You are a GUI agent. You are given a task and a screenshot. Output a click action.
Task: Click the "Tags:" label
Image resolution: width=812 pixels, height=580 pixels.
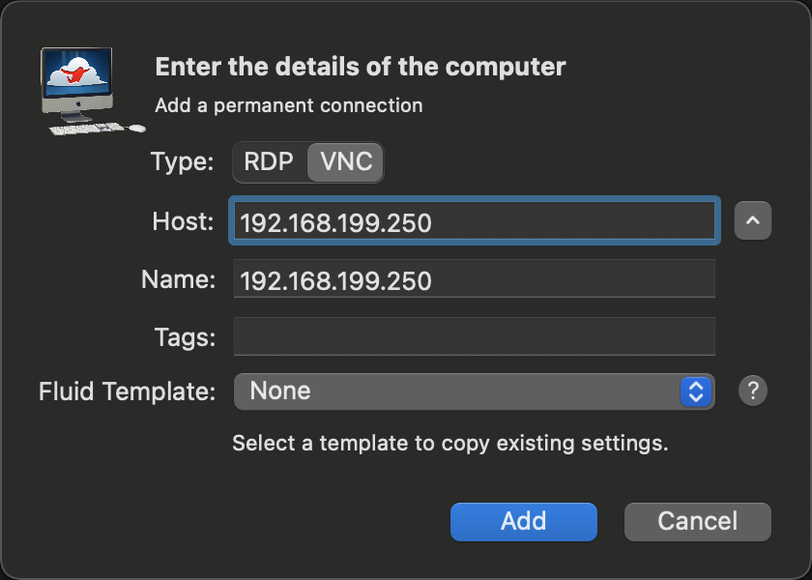tap(184, 337)
